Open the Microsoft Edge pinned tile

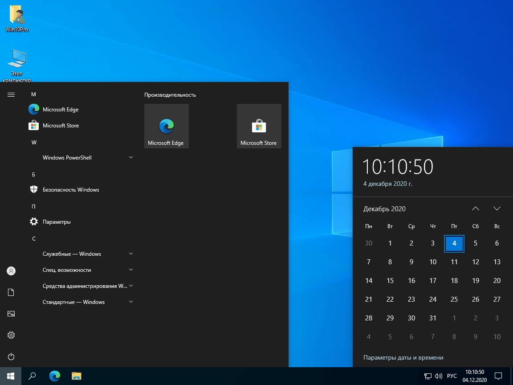(x=167, y=126)
